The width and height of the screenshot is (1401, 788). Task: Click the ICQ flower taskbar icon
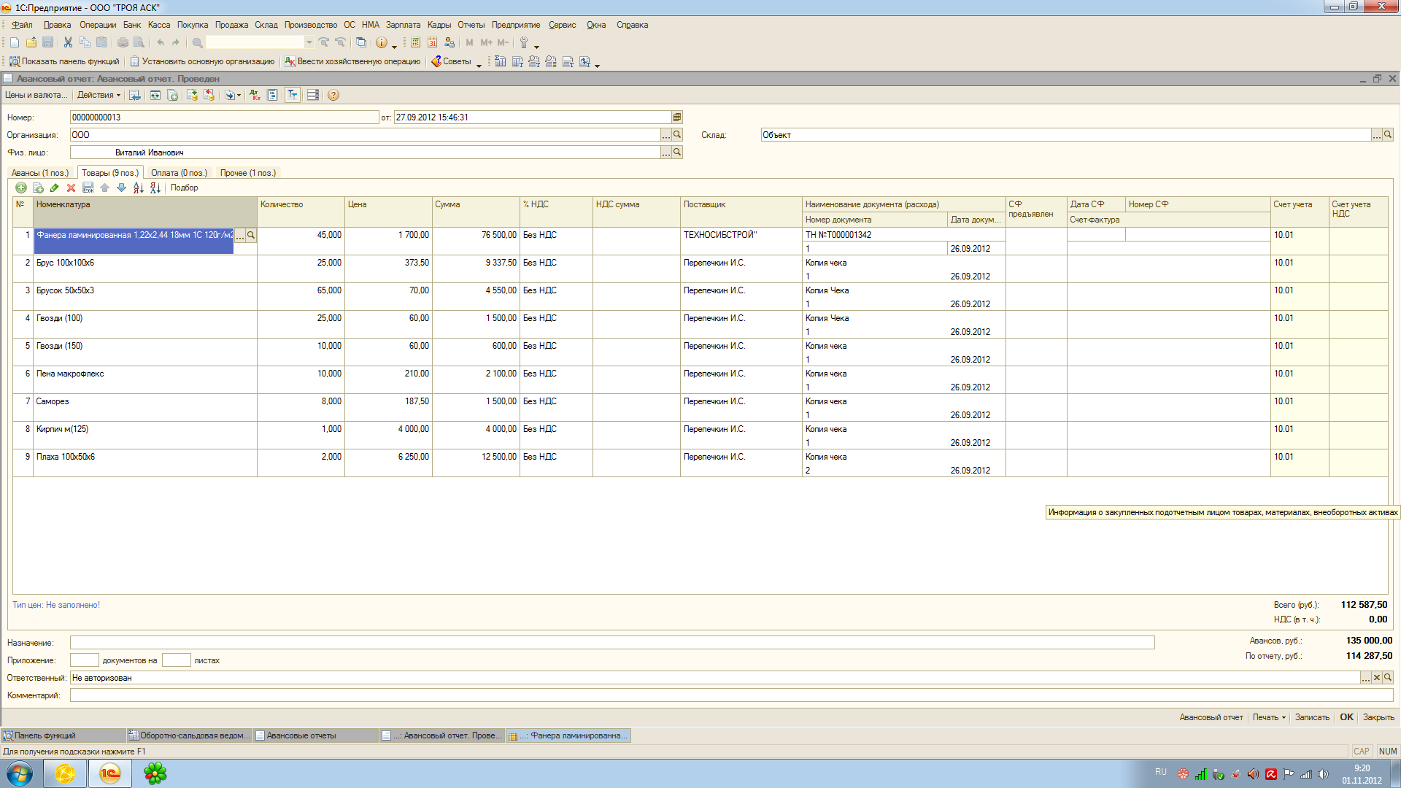point(155,773)
